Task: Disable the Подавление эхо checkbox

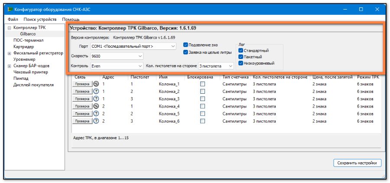Action: 185,45
